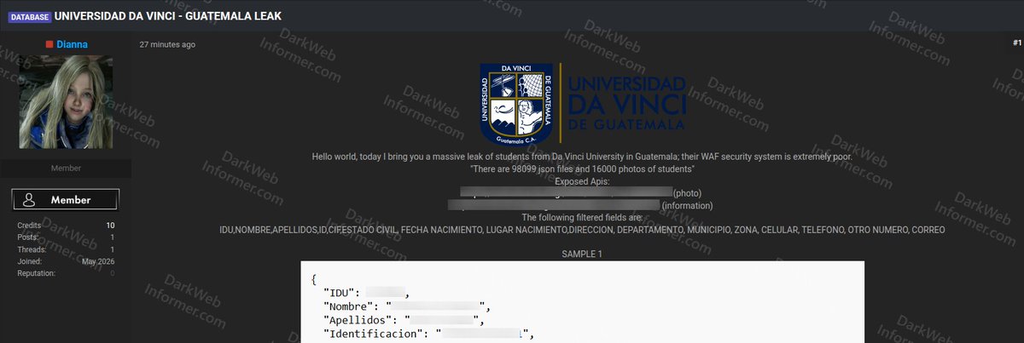Click the "IDU" key in the JSON sample
Viewport: 1024px width, 343px height.
pos(340,293)
